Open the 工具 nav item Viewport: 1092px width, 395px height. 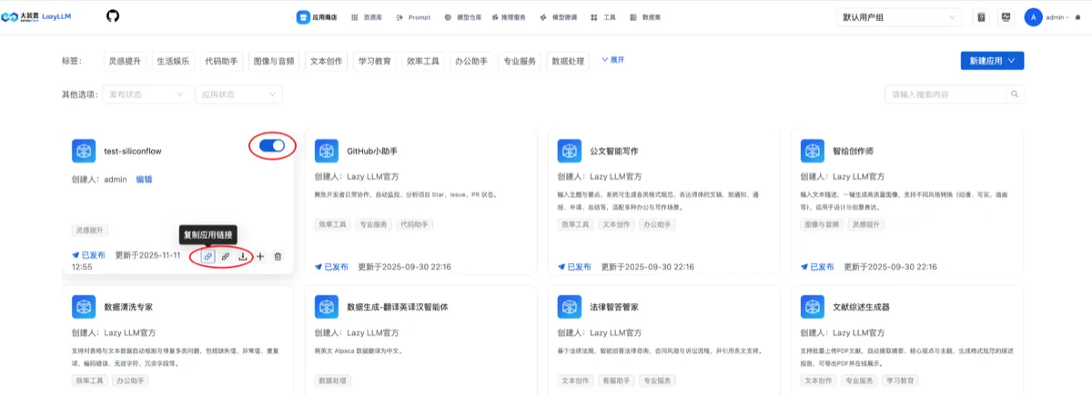602,17
